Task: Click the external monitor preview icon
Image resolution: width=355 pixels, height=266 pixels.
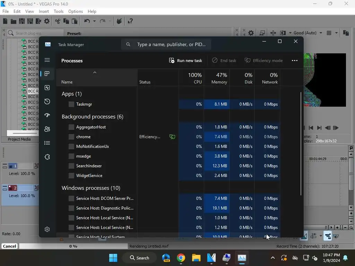Action: click(x=262, y=33)
